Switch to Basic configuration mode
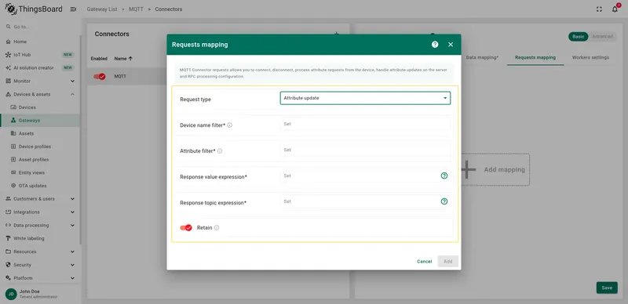 point(579,36)
